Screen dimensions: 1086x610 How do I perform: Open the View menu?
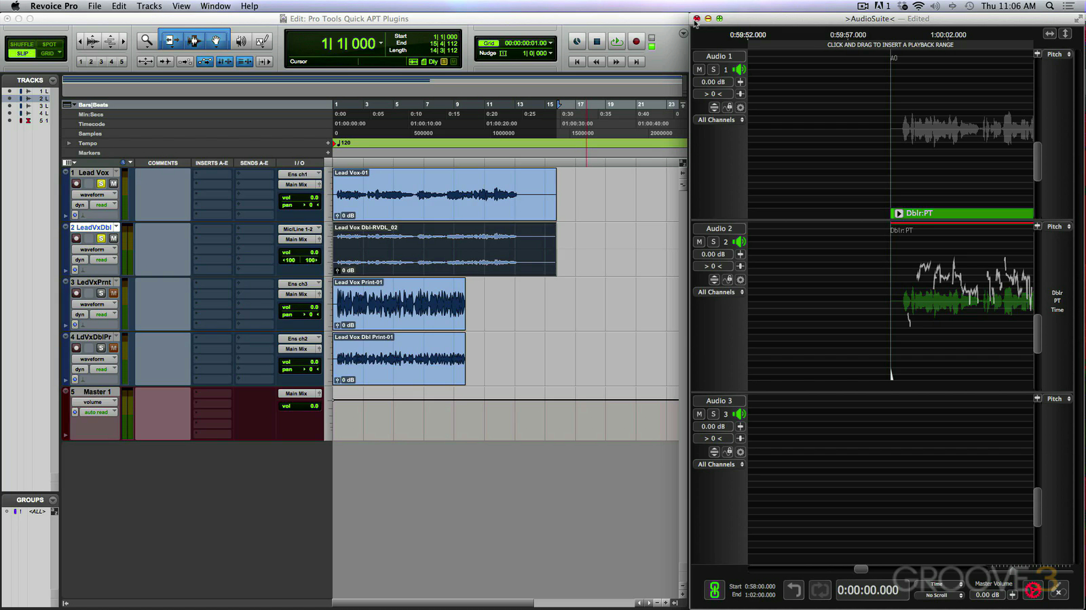(x=181, y=6)
